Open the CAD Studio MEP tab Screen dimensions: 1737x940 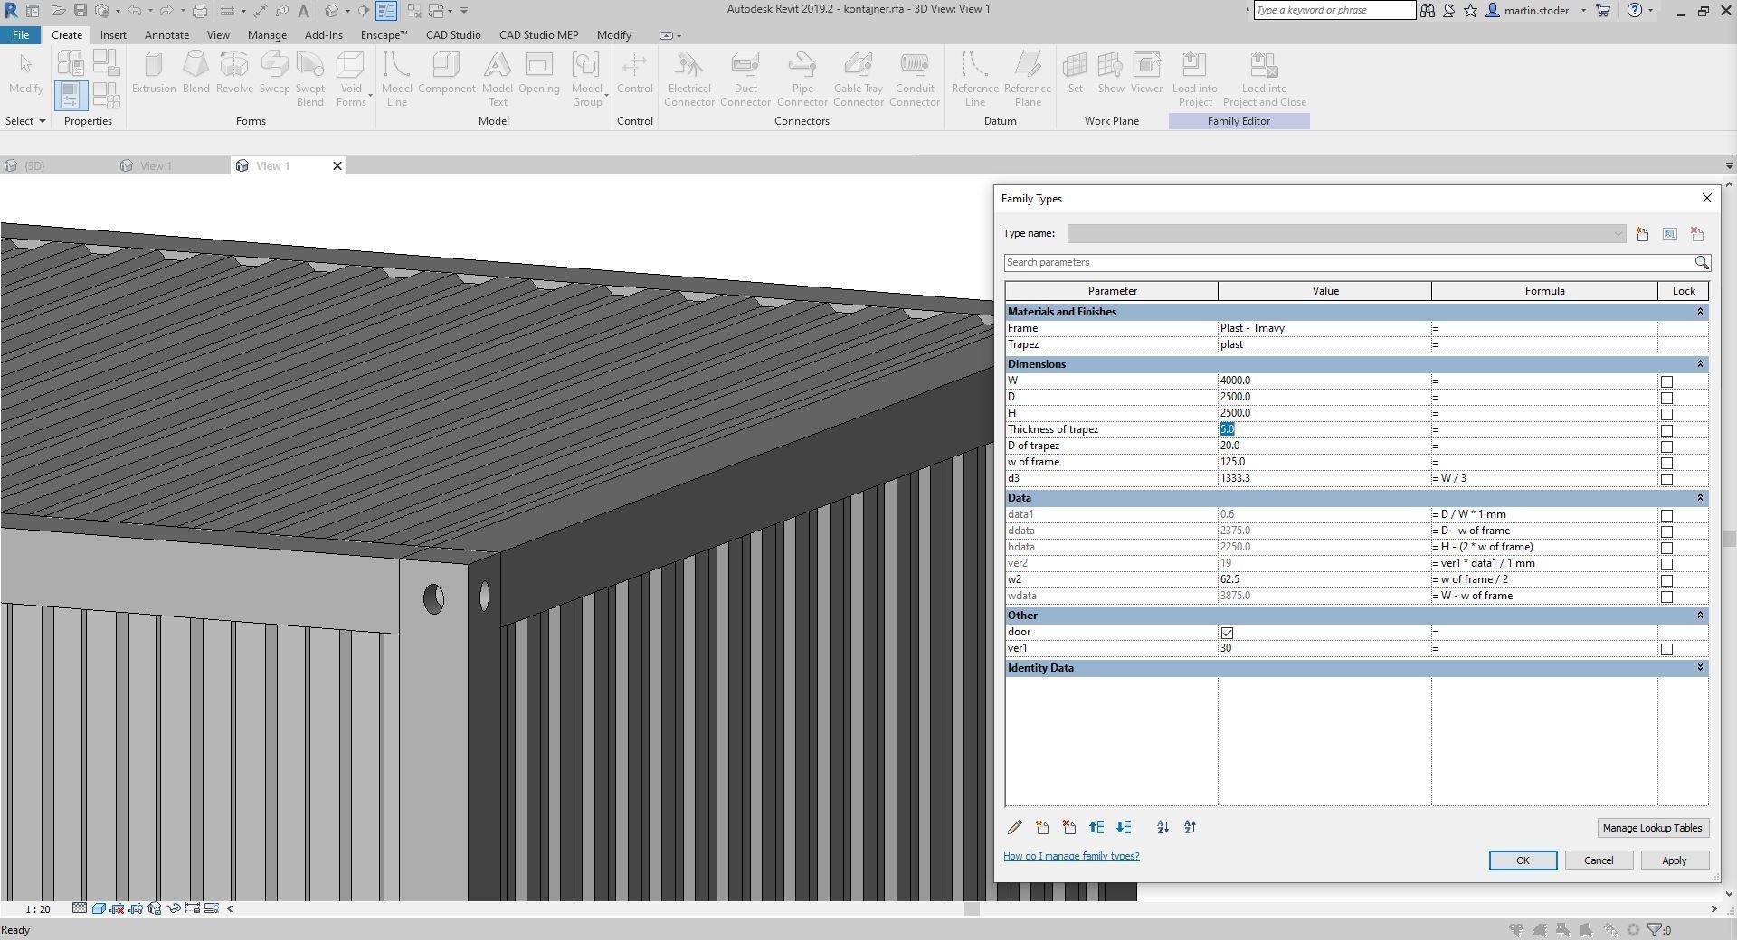pos(538,35)
